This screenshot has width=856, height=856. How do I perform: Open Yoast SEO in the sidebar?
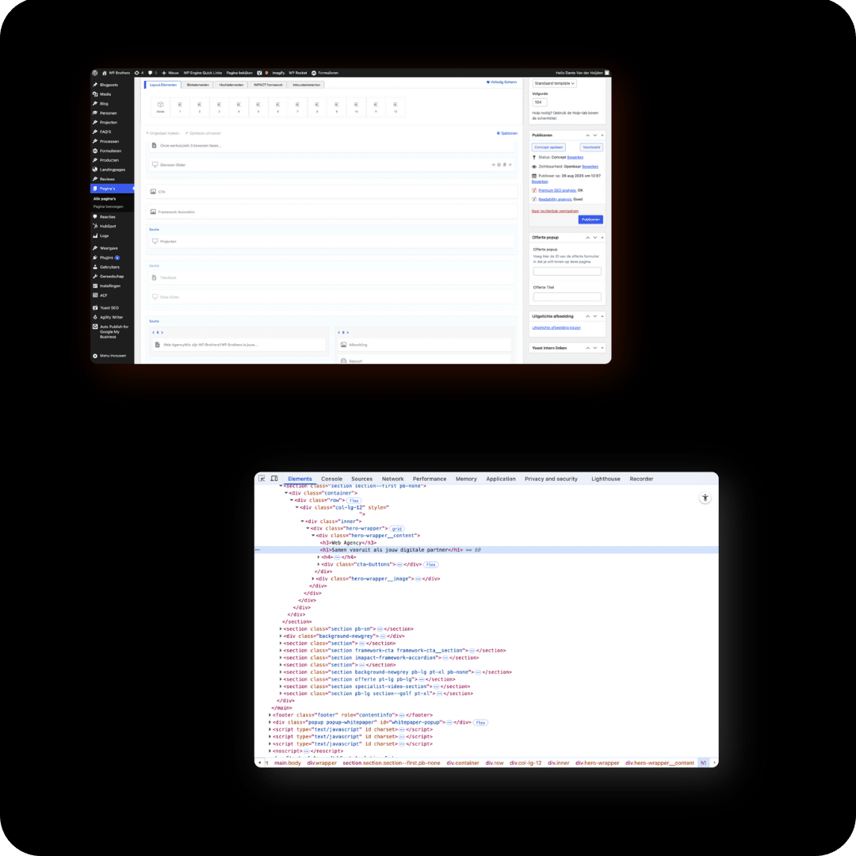[x=109, y=308]
